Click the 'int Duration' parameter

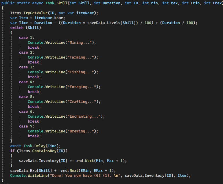click(x=107, y=3)
